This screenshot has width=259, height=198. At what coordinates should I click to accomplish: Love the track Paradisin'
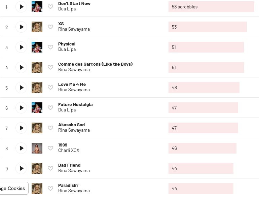50,189
